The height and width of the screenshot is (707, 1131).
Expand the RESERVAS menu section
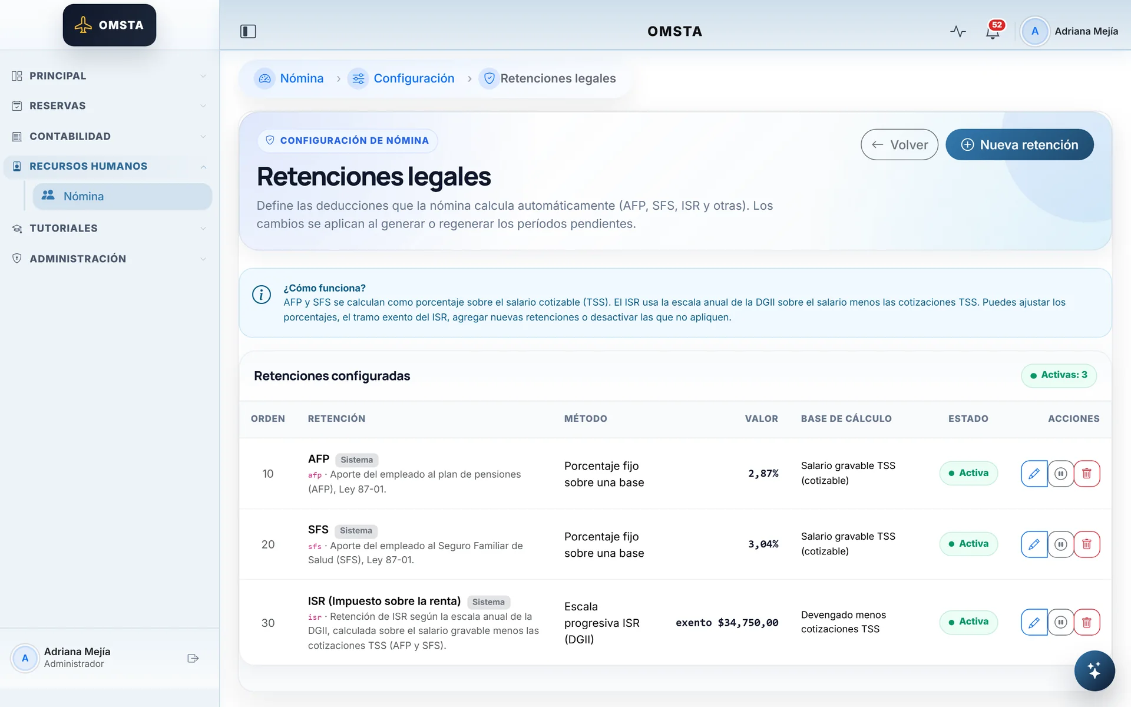point(110,106)
